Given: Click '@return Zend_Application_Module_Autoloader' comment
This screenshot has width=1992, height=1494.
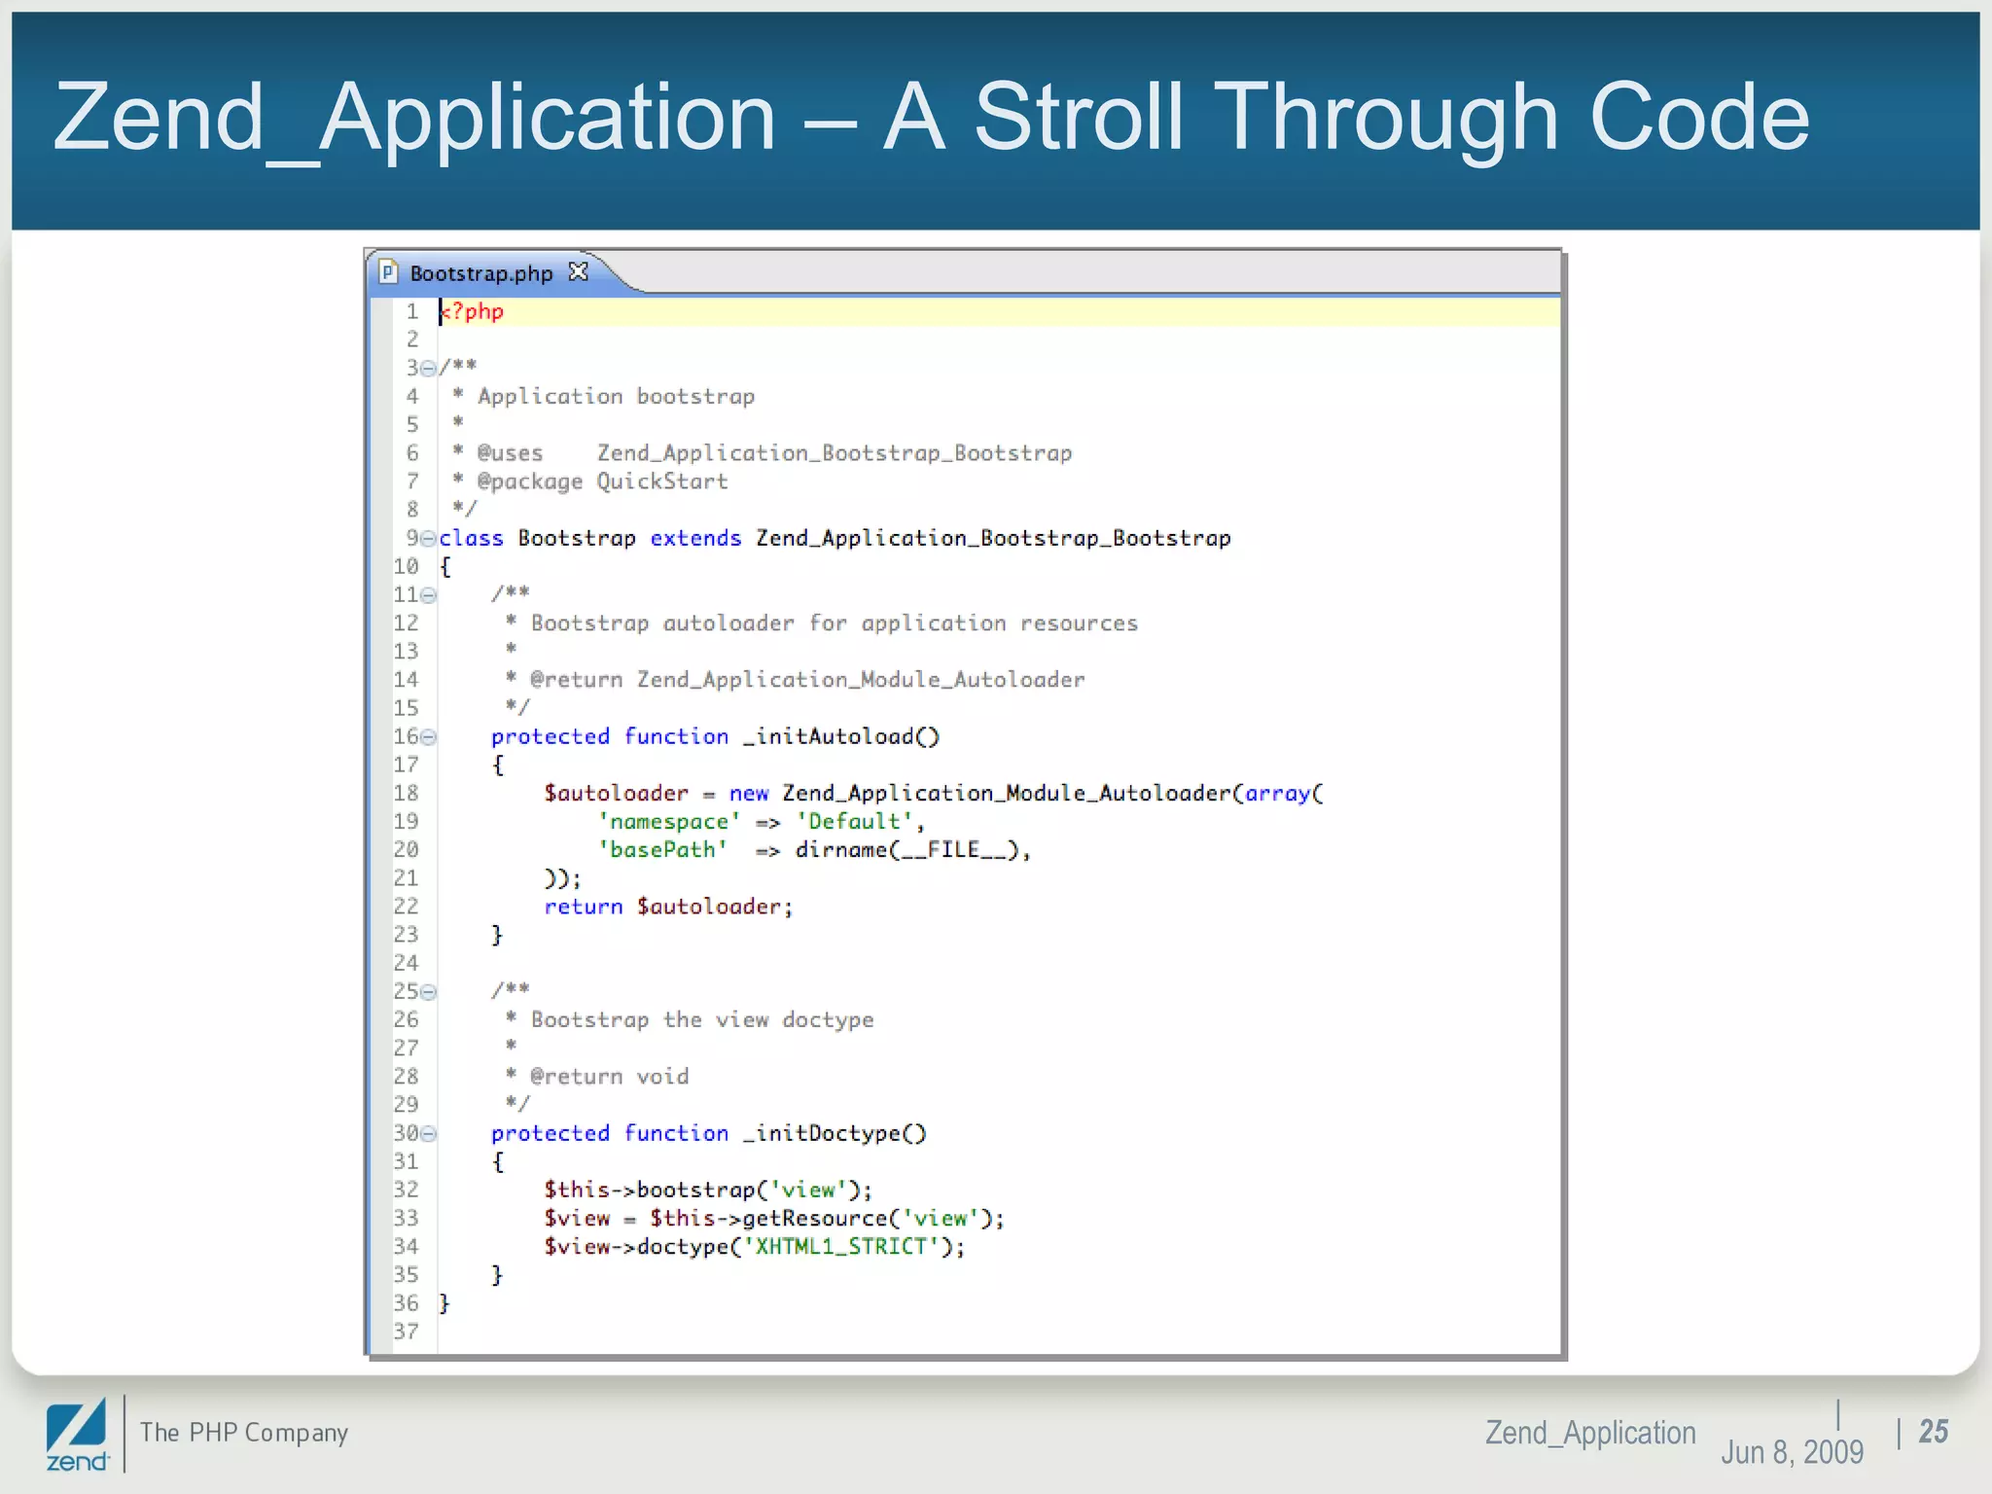Looking at the screenshot, I should click(807, 680).
